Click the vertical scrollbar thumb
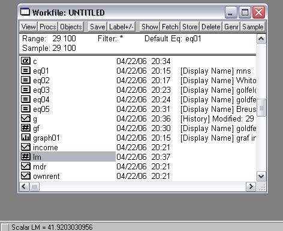The width and height of the screenshot is (283, 231). (x=261, y=108)
